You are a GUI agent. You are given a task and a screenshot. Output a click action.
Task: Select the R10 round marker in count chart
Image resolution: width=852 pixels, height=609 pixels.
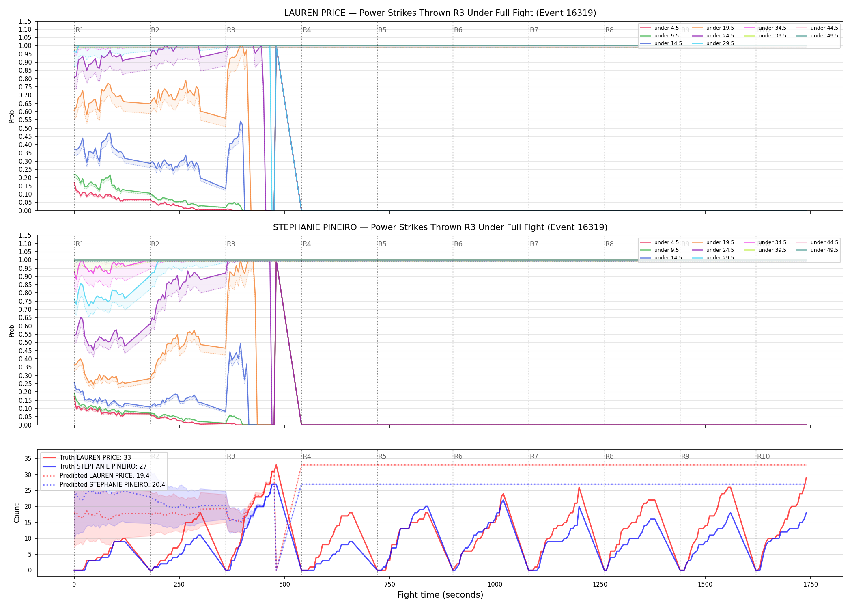pyautogui.click(x=763, y=456)
